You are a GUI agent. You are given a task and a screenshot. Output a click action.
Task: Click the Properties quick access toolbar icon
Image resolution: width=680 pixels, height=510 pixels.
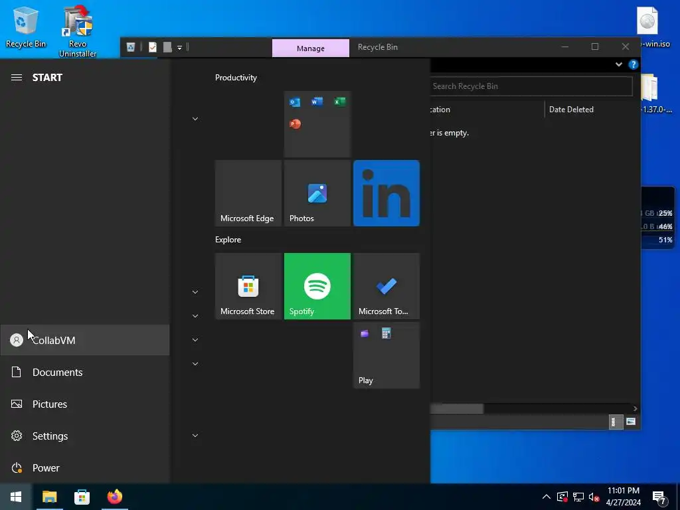pyautogui.click(x=153, y=47)
